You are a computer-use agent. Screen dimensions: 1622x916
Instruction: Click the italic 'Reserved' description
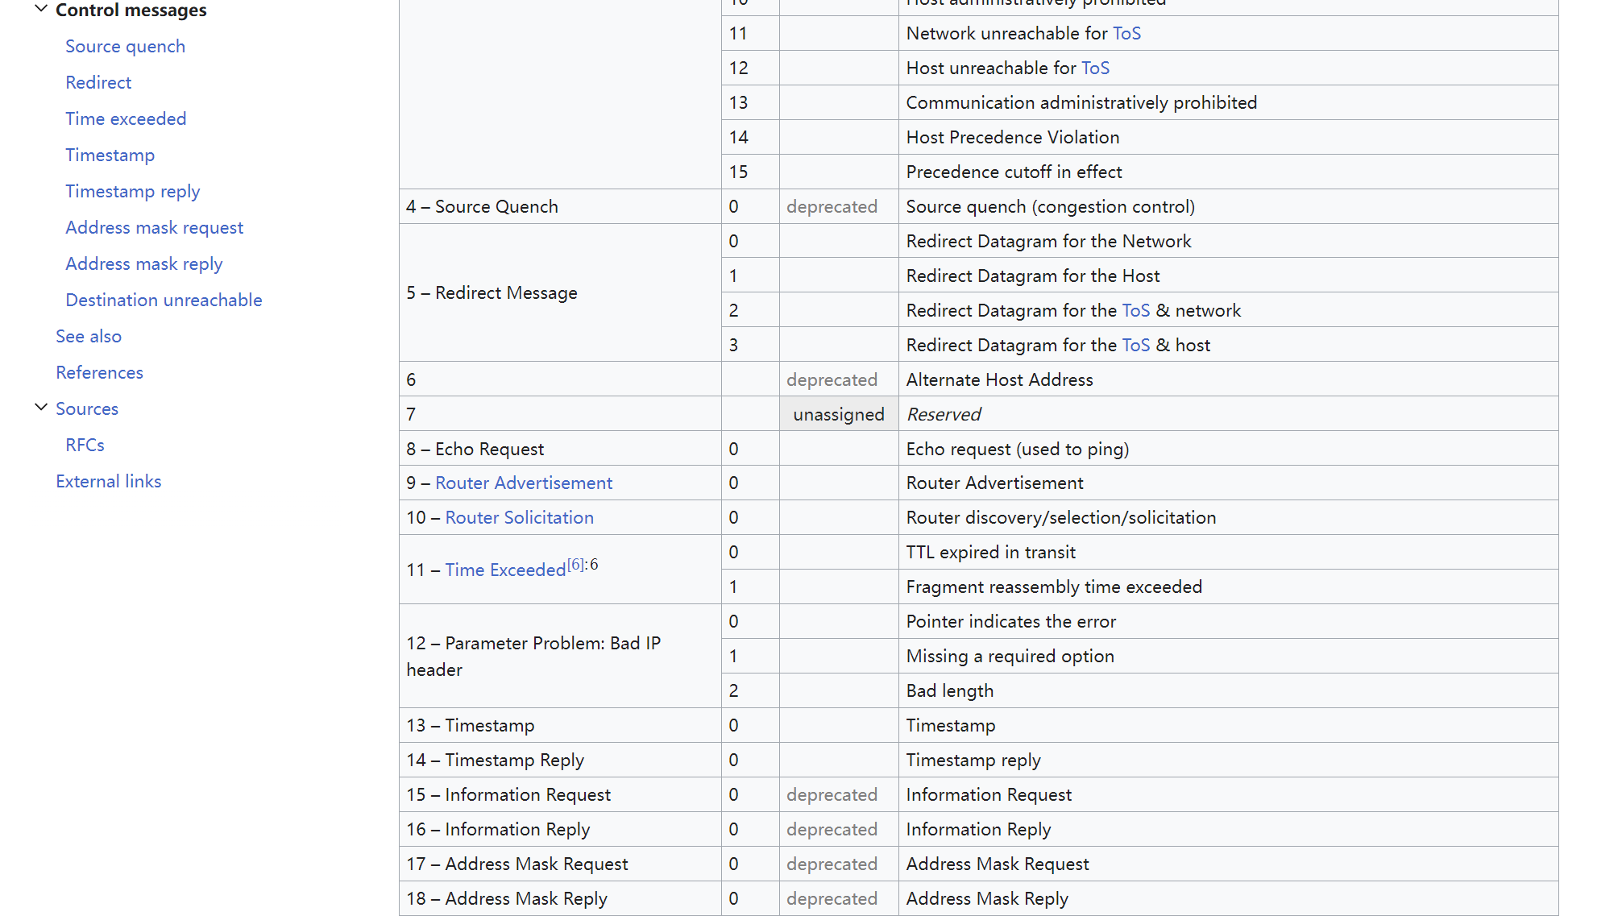coord(944,414)
